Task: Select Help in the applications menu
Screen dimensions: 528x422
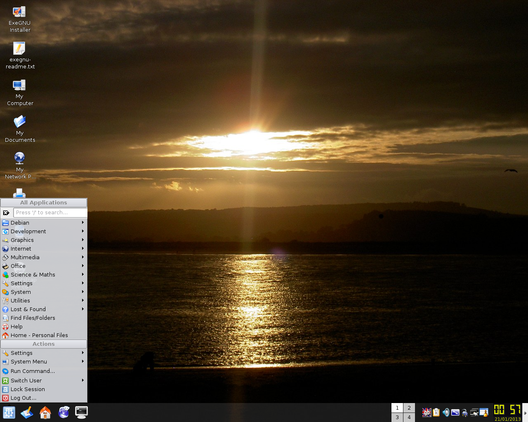Action: pos(44,326)
